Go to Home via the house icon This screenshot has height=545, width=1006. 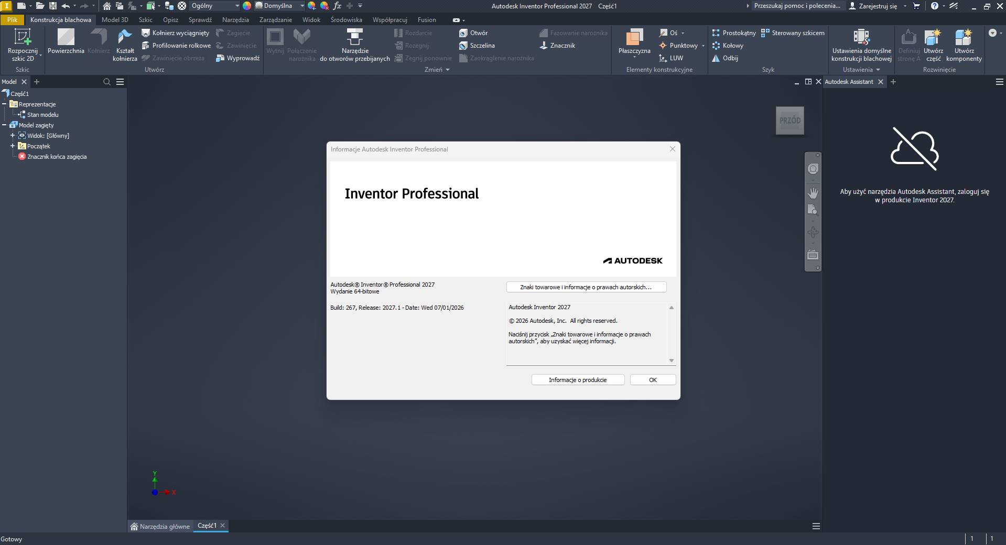106,6
